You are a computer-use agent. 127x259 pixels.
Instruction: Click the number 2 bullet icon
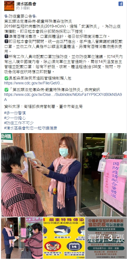point(6,41)
